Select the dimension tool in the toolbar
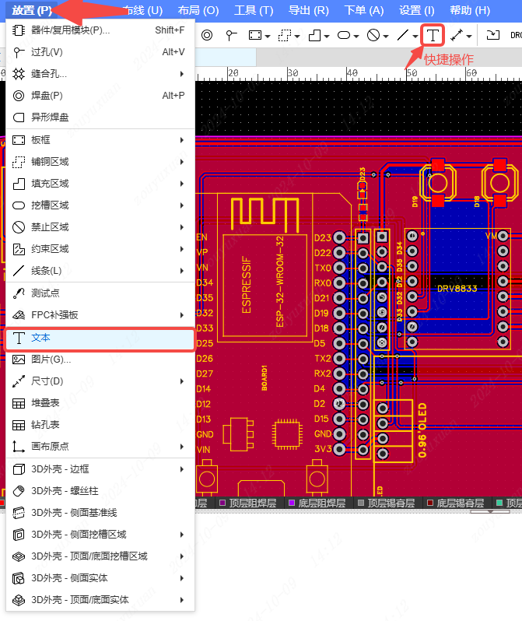The height and width of the screenshot is (621, 522). click(x=457, y=35)
